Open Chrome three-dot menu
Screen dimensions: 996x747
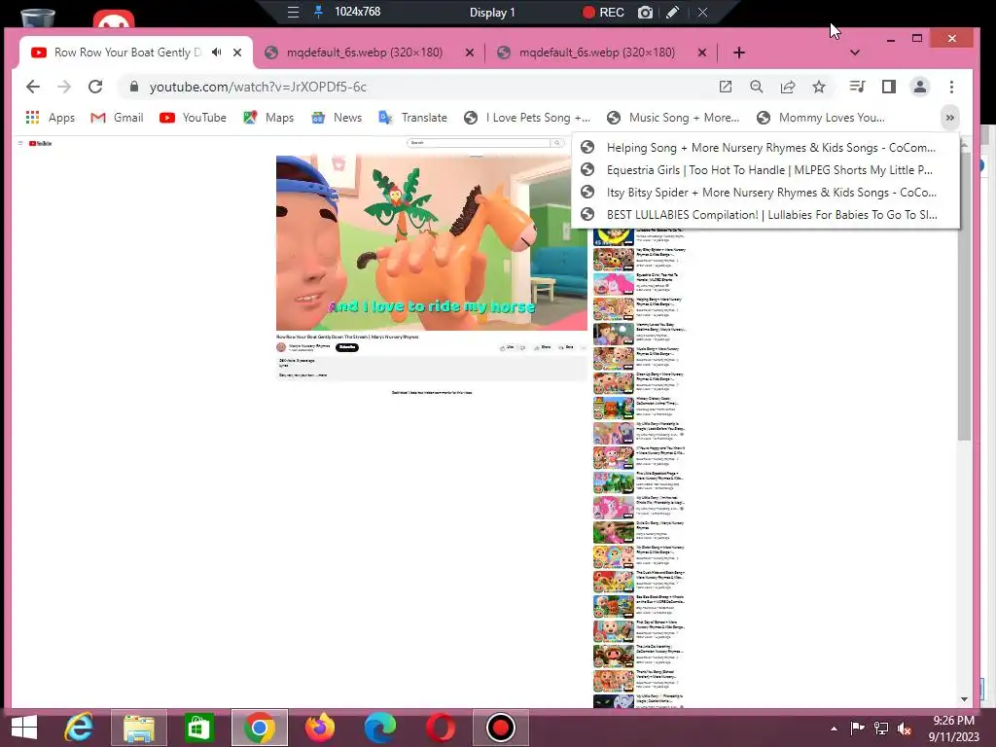click(x=951, y=87)
